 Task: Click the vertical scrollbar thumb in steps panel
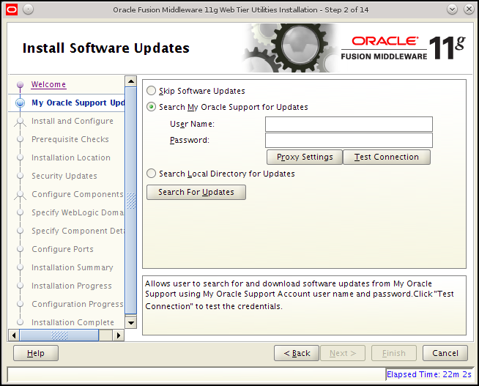[x=131, y=201]
